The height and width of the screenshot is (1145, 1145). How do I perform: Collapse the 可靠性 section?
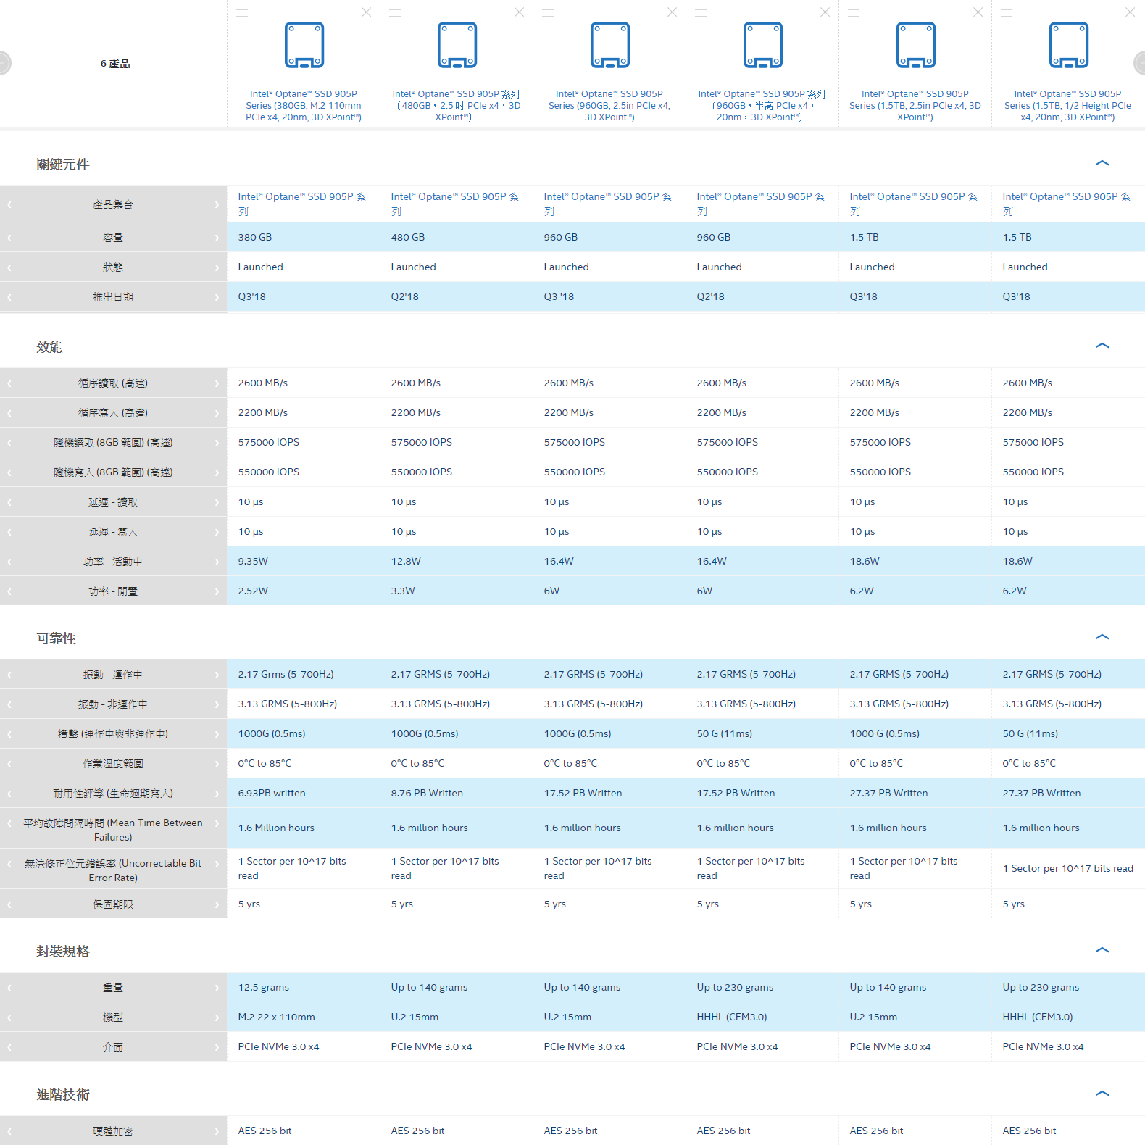1102,638
